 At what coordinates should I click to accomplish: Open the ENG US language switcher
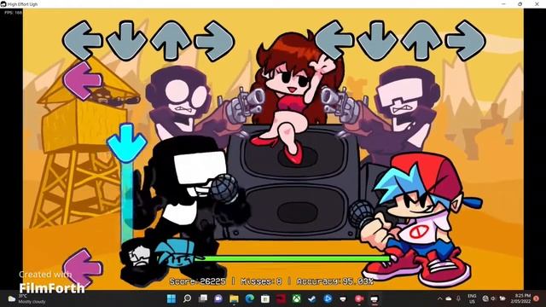472,298
